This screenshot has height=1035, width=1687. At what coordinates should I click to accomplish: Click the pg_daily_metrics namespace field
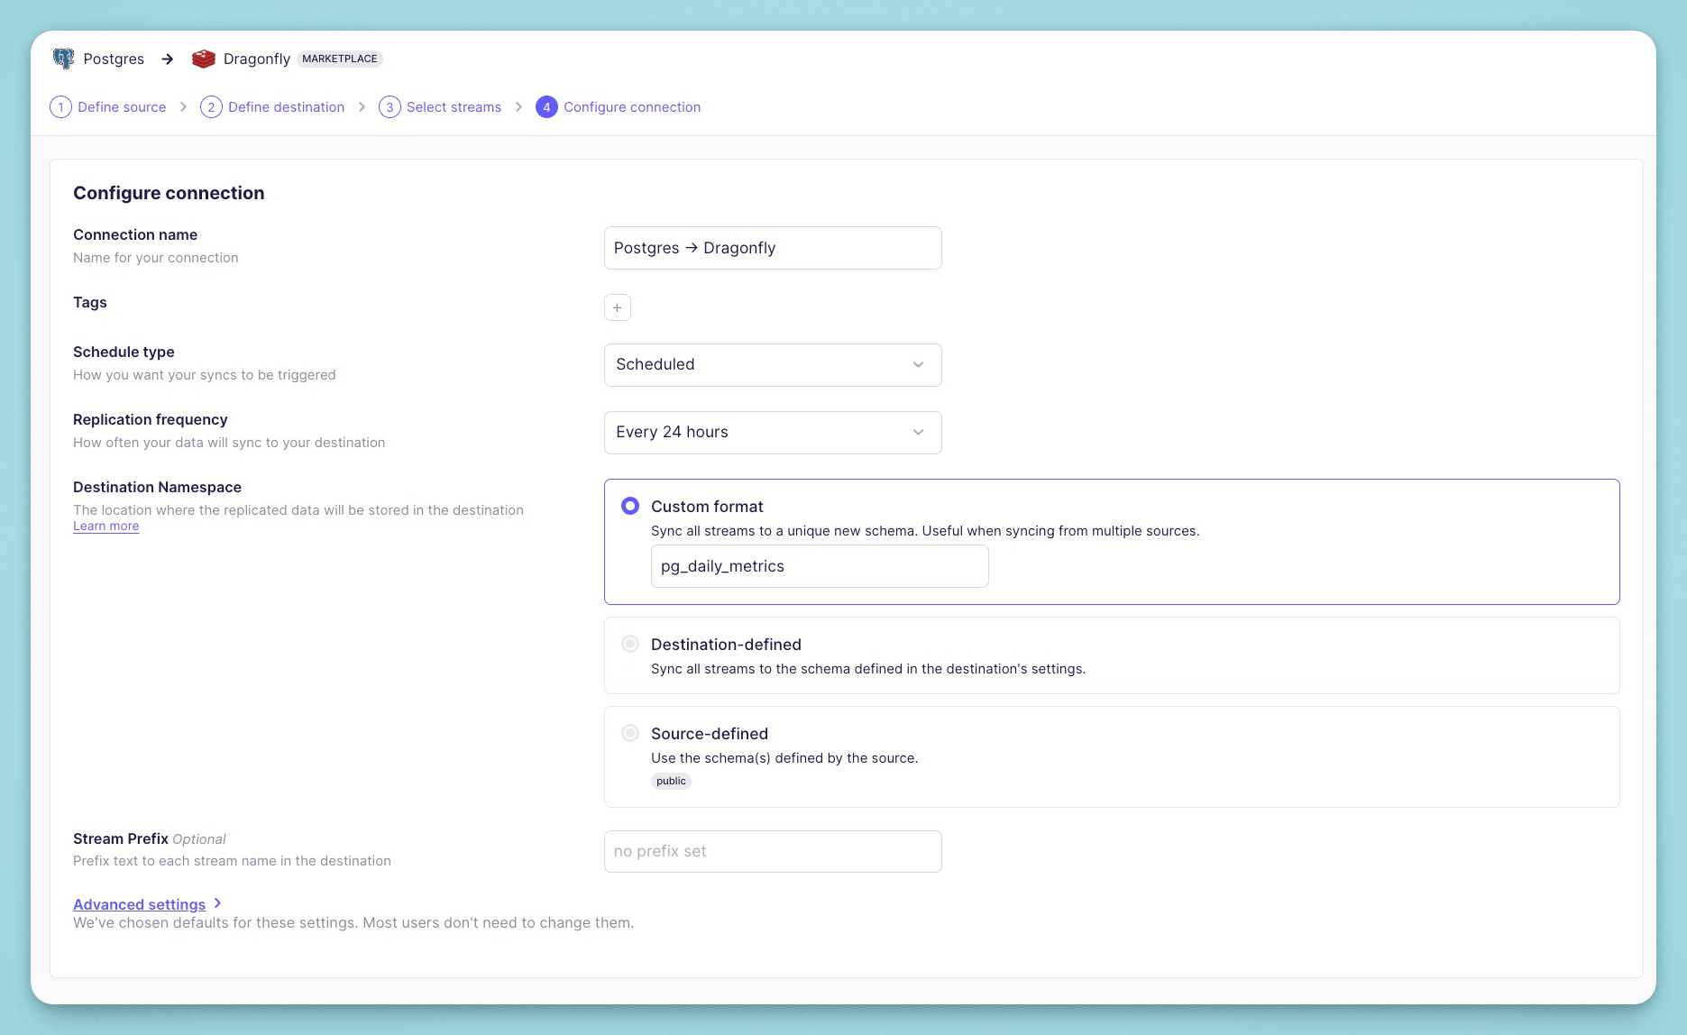point(820,566)
